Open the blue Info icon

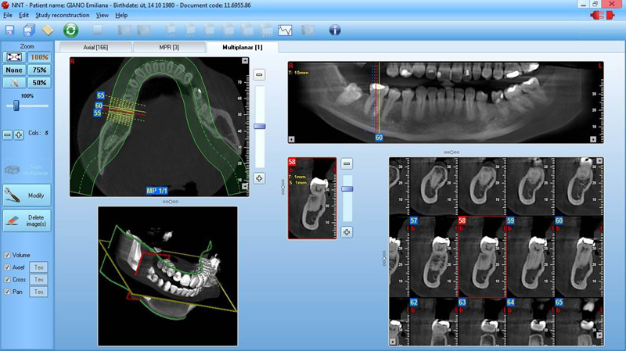point(335,30)
